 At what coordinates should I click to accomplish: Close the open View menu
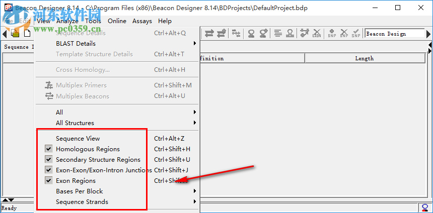(44, 21)
